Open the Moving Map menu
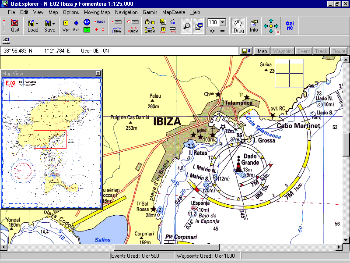Viewport: 350px width, 263px height. [x=97, y=12]
